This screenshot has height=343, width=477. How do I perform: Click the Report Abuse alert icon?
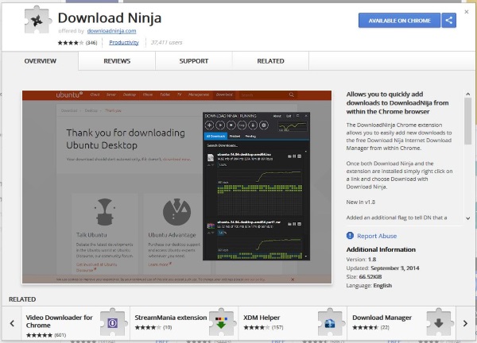coord(351,236)
